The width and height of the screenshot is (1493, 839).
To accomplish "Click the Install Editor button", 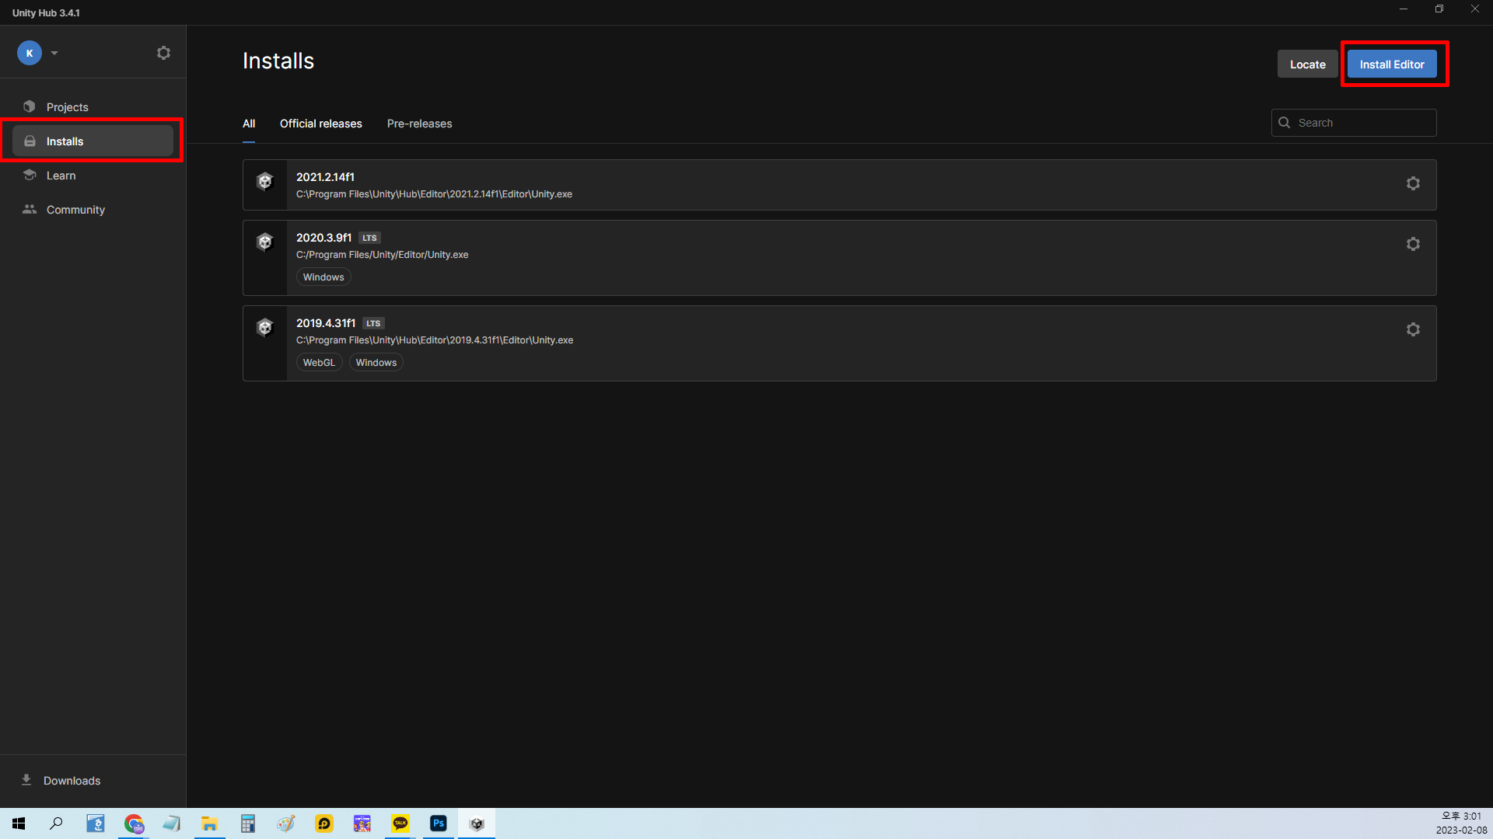I will click(1391, 64).
